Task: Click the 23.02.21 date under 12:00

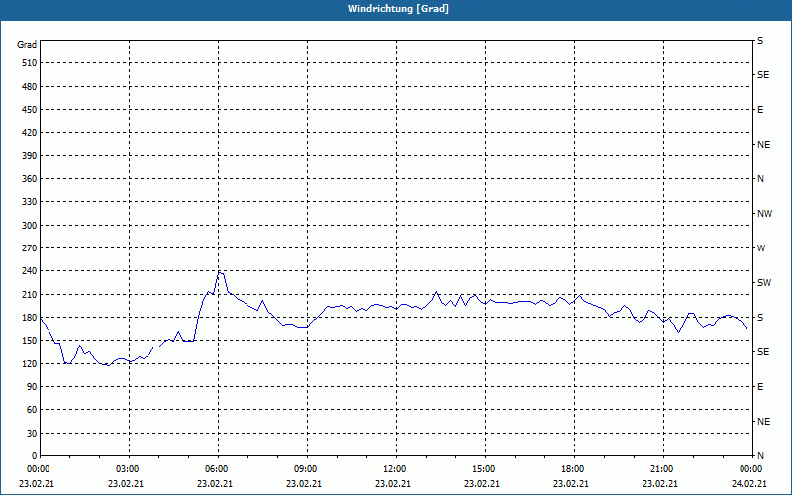Action: 392,484
